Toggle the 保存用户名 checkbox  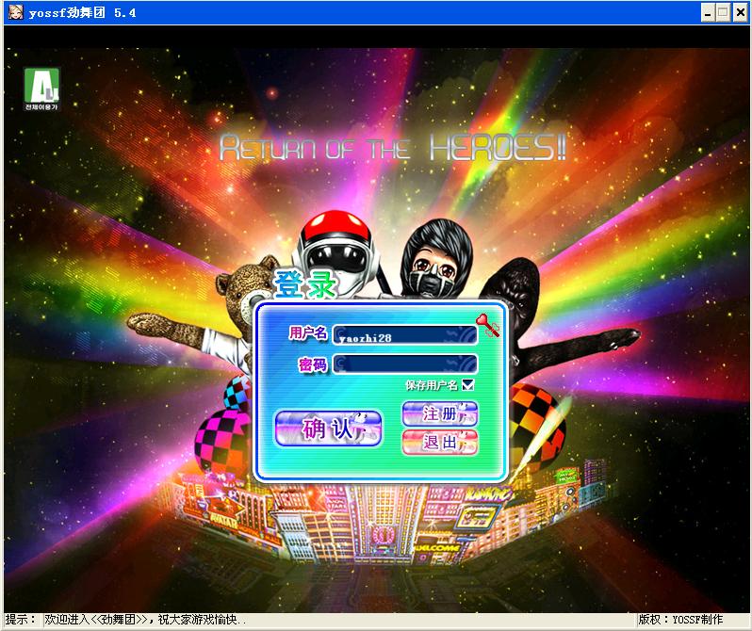(x=468, y=384)
